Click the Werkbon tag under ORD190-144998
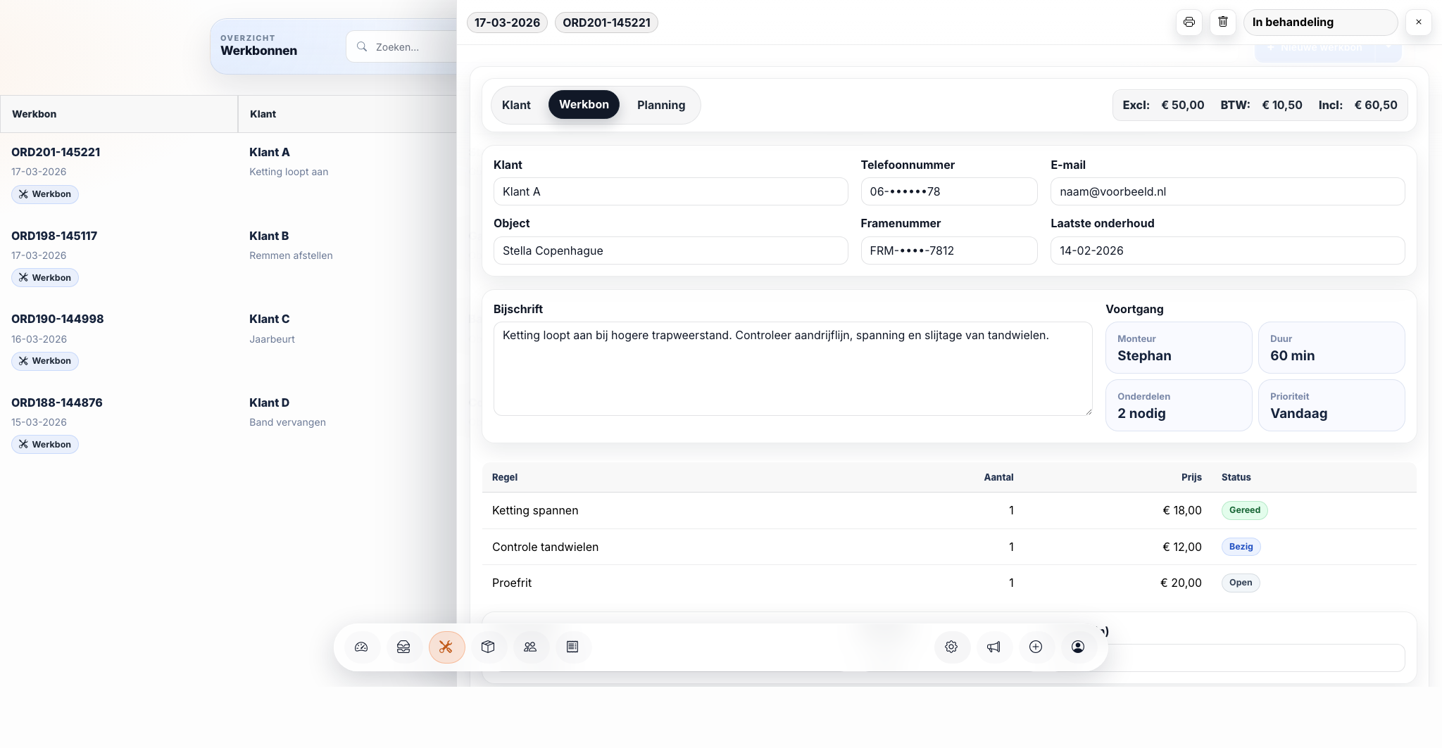The image size is (1442, 748). 45,361
